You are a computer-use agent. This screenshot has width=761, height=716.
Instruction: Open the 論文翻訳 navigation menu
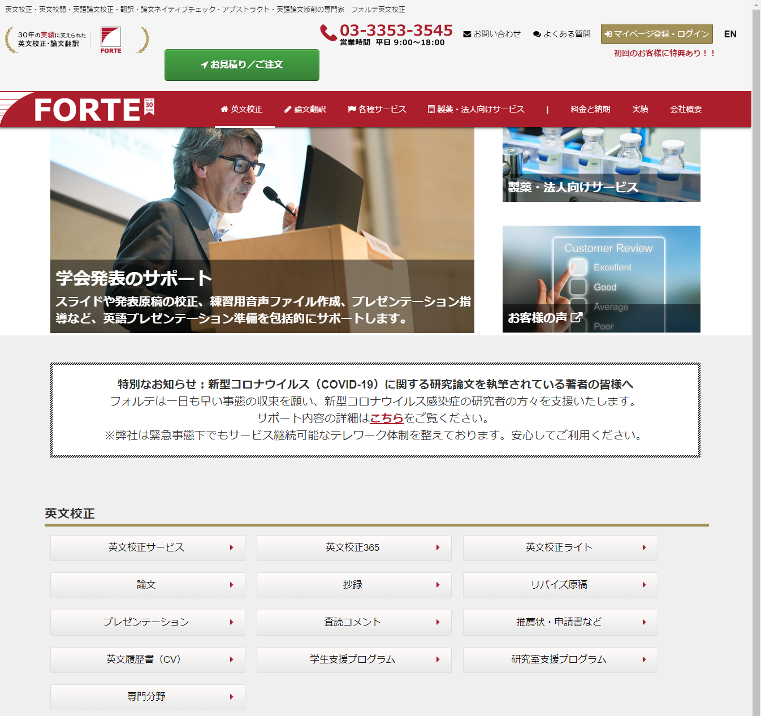[305, 109]
